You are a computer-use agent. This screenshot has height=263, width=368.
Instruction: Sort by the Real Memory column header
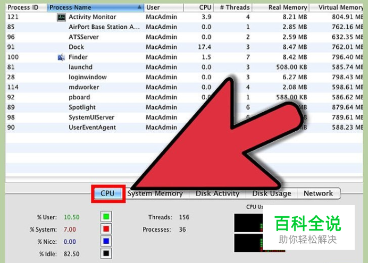pyautogui.click(x=280, y=7)
